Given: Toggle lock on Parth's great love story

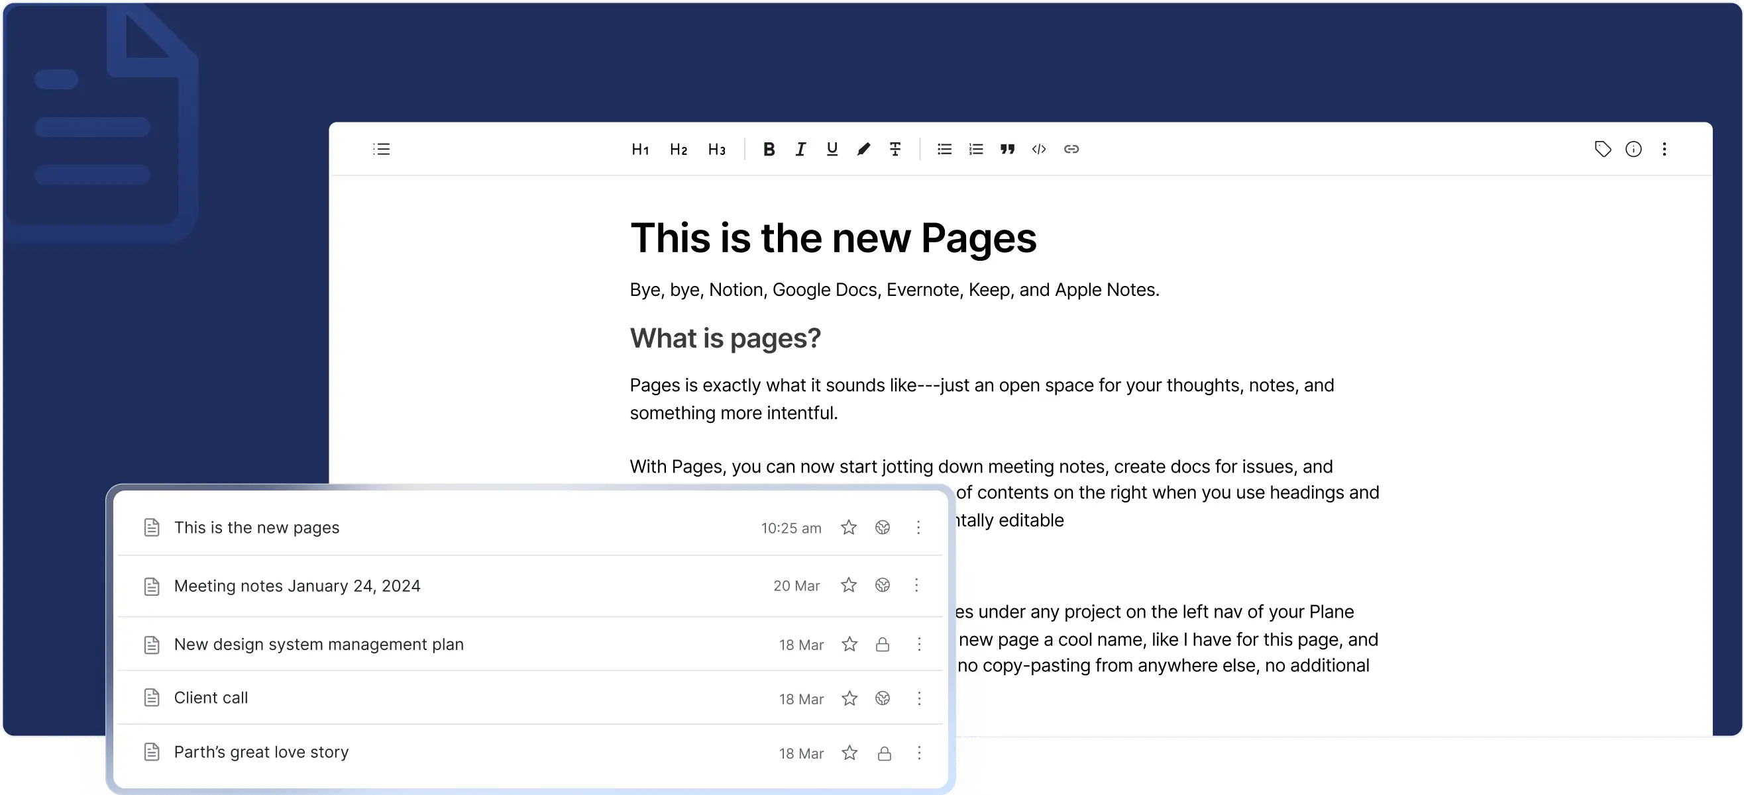Looking at the screenshot, I should (884, 753).
